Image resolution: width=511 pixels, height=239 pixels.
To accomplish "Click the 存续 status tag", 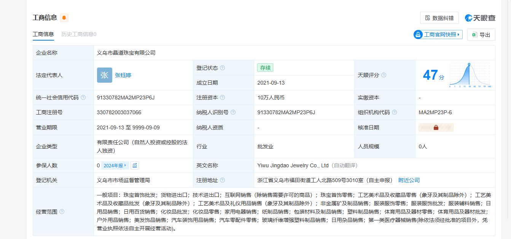I will (x=265, y=68).
